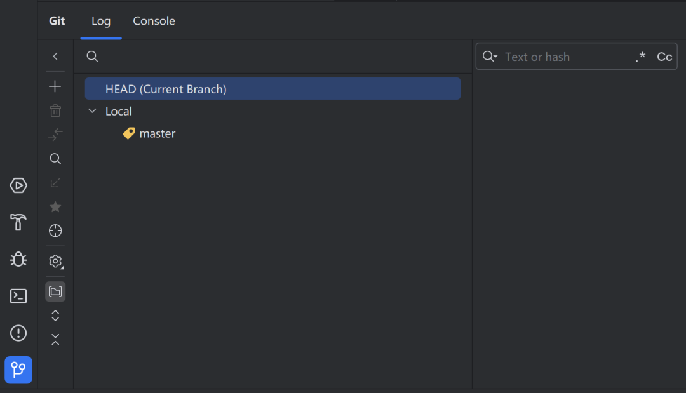The image size is (686, 393).
Task: Open the branches settings gear dropdown
Action: (x=55, y=261)
